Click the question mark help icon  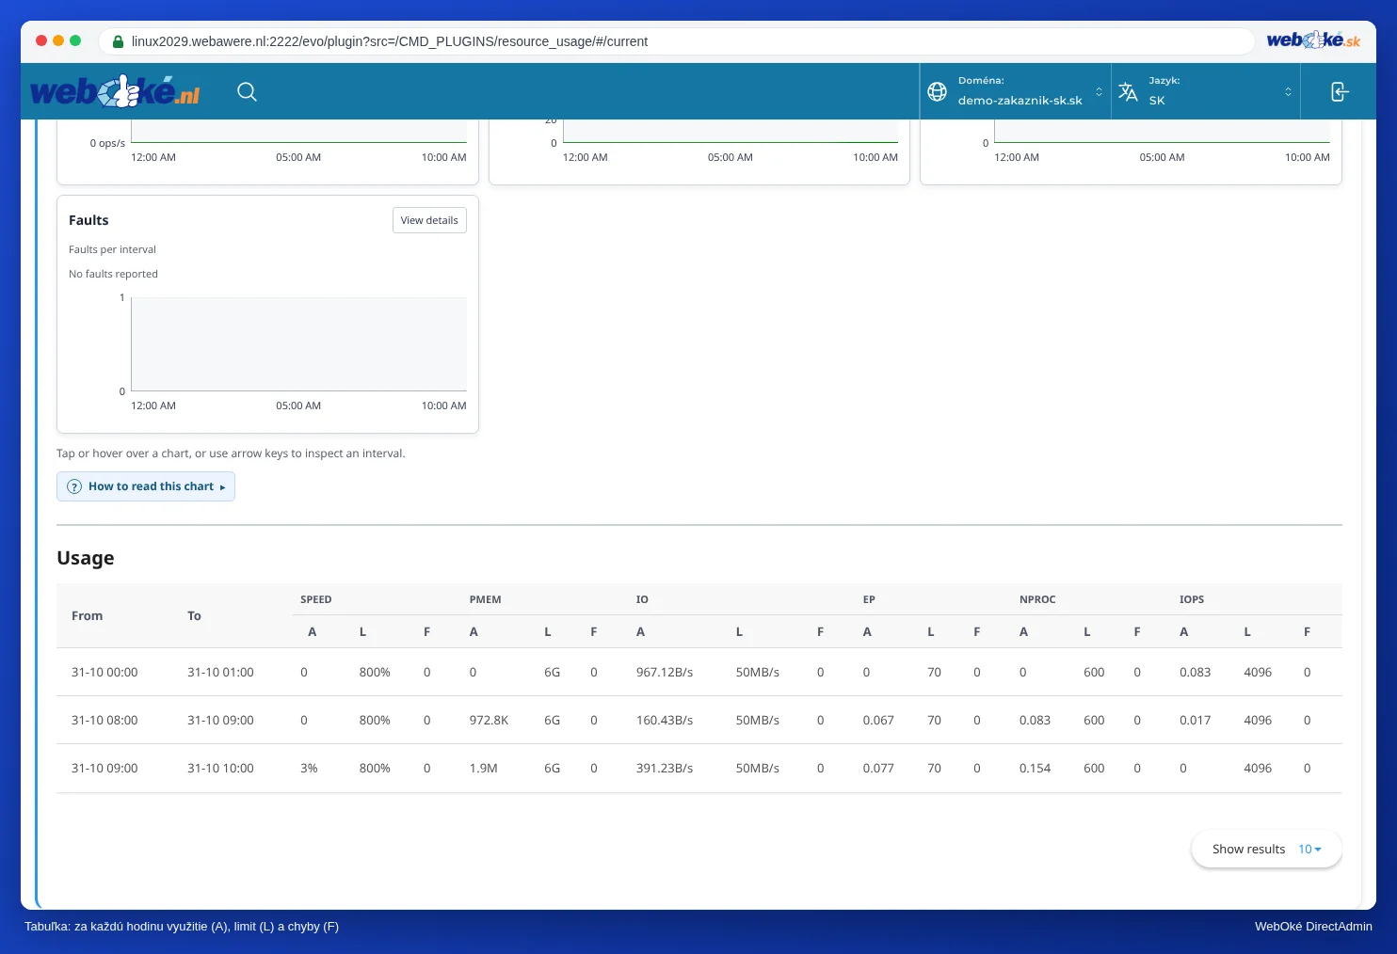74,486
